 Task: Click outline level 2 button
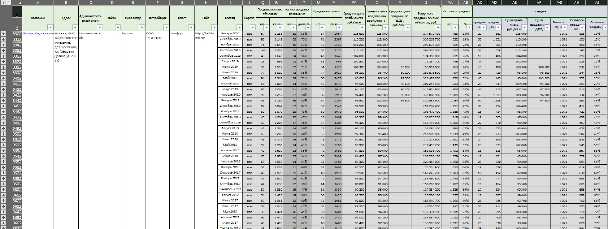click(x=8, y=3)
